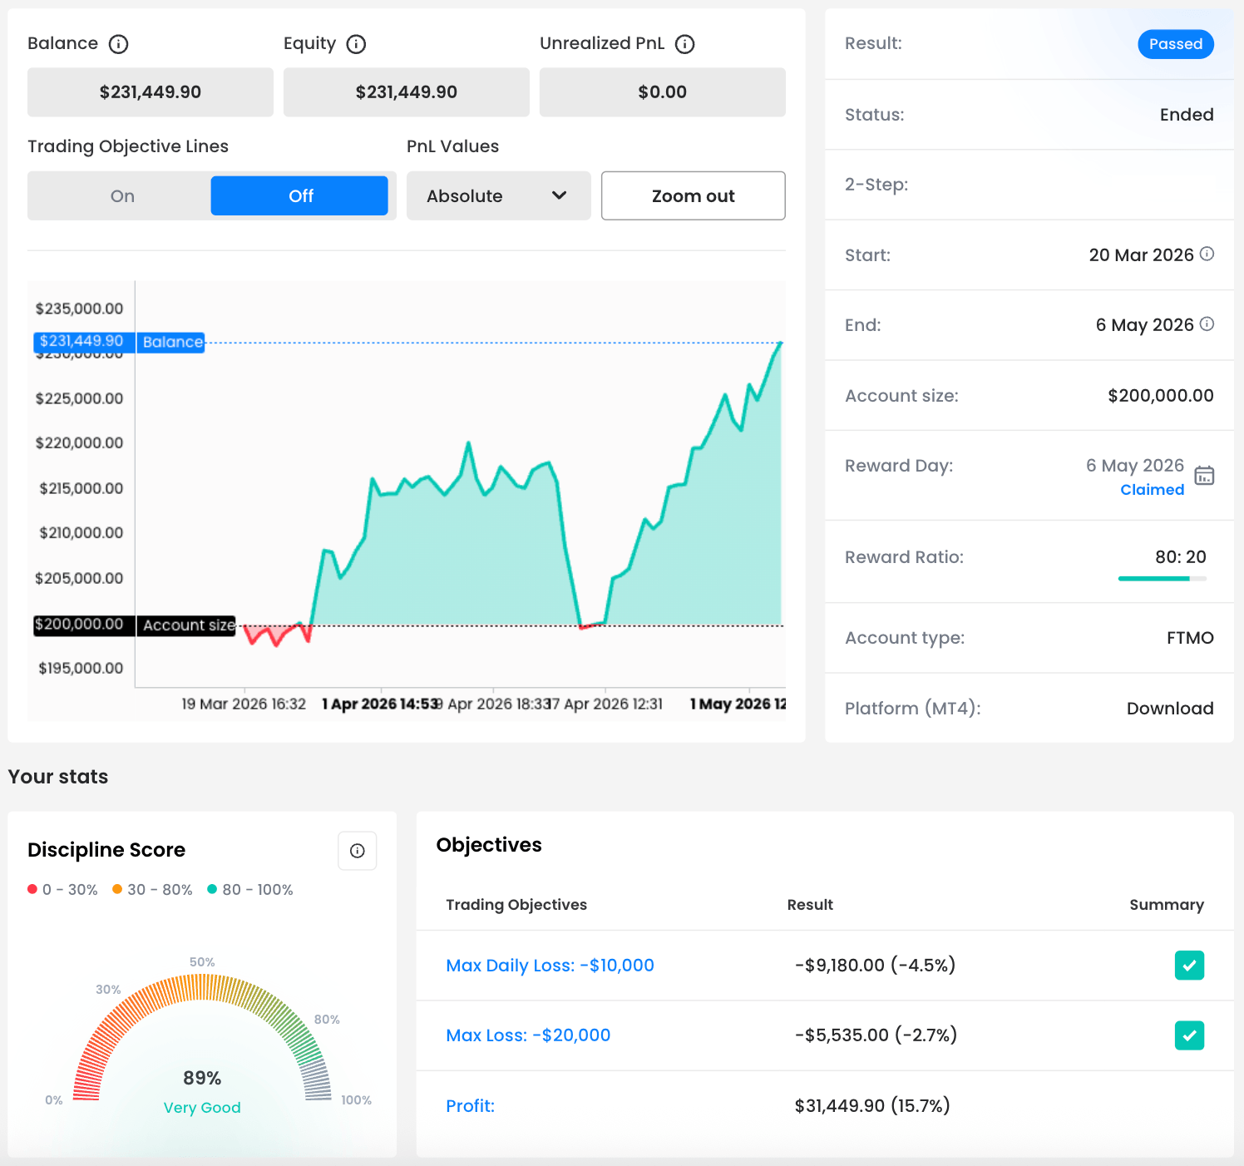Click the 1 May 2026 chart axis label

738,704
